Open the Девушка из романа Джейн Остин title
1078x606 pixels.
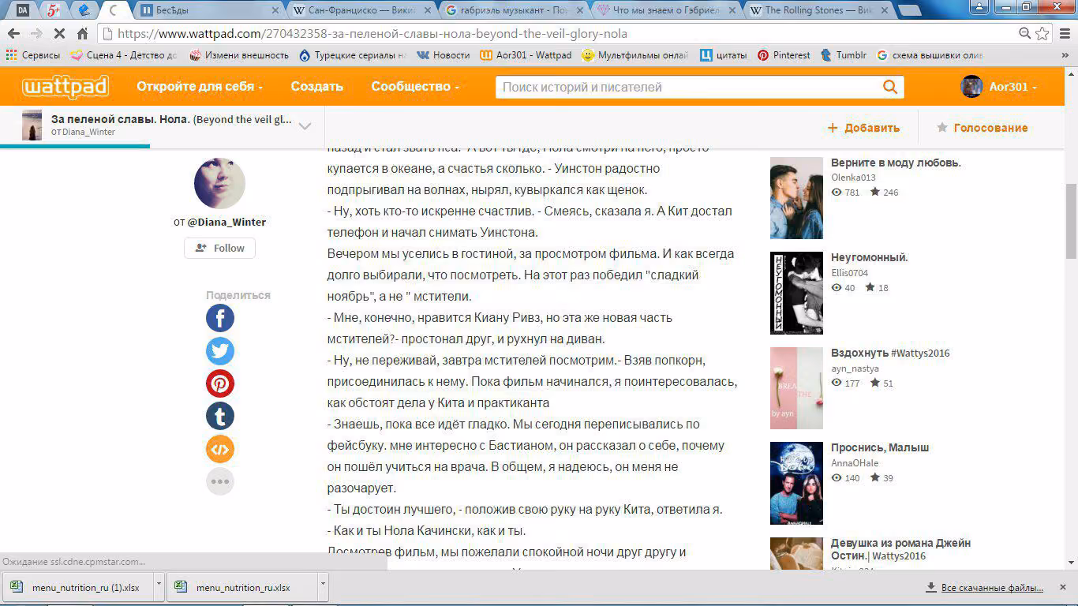(x=900, y=549)
